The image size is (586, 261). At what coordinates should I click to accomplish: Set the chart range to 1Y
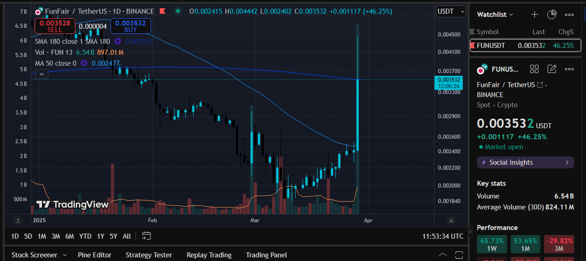click(100, 236)
